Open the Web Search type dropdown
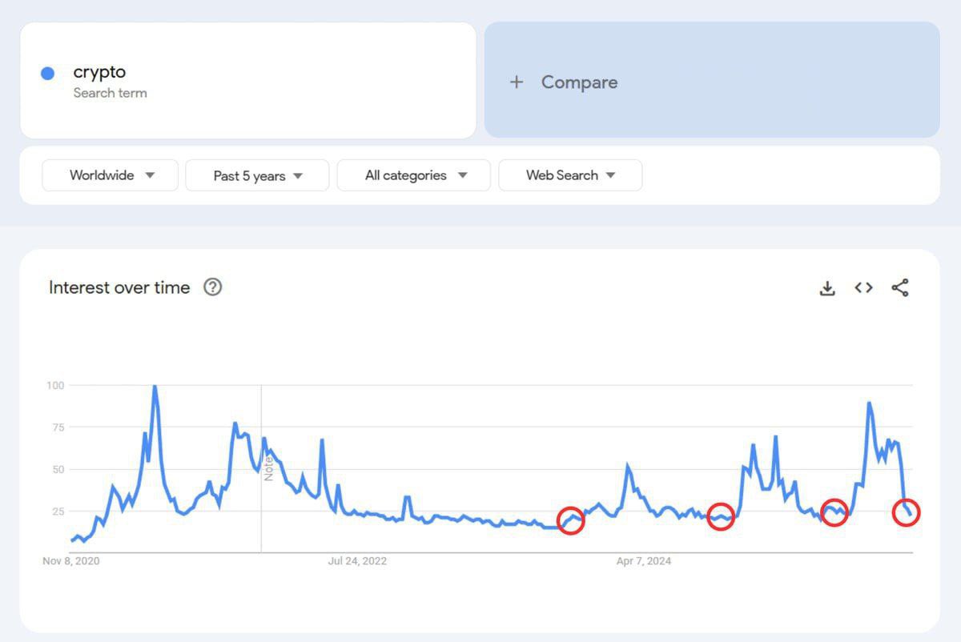Viewport: 961px width, 642px height. pos(569,175)
